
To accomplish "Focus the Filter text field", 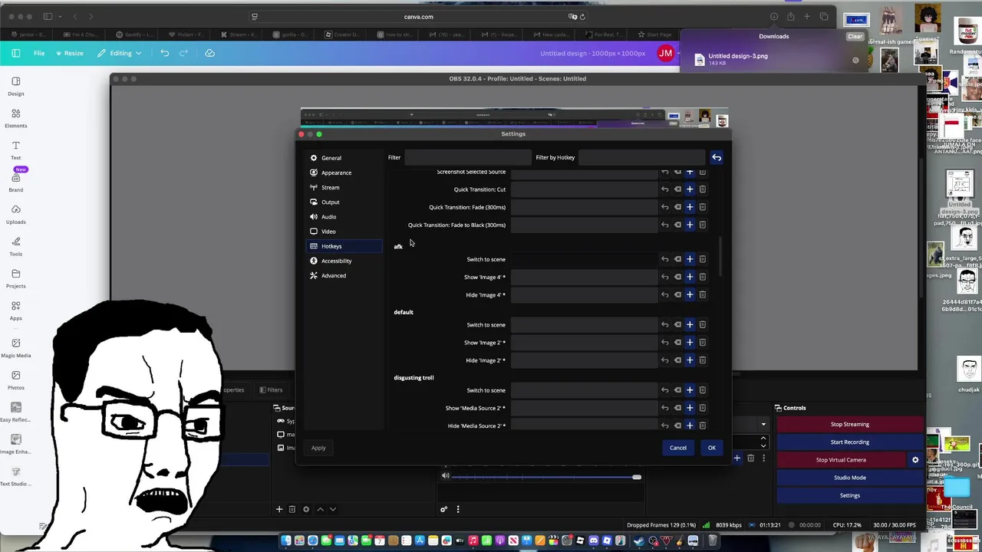I will click(x=467, y=157).
